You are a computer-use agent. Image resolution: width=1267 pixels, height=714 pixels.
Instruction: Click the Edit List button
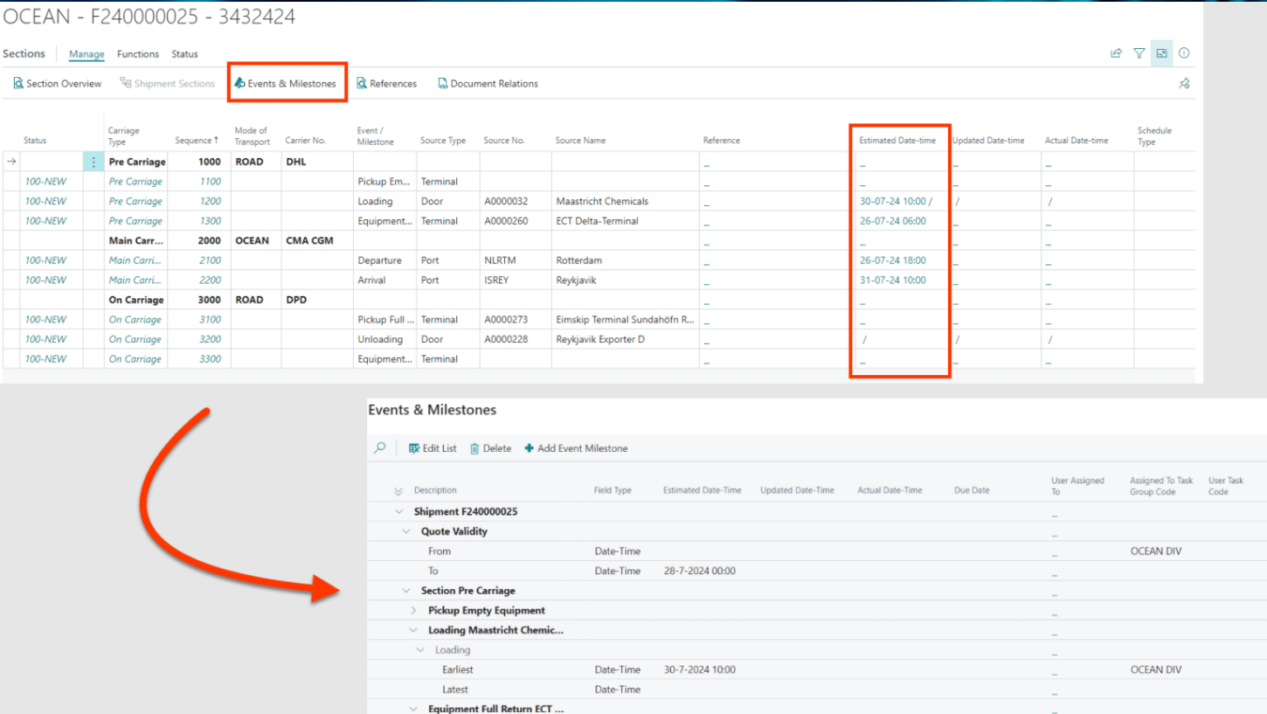(433, 448)
